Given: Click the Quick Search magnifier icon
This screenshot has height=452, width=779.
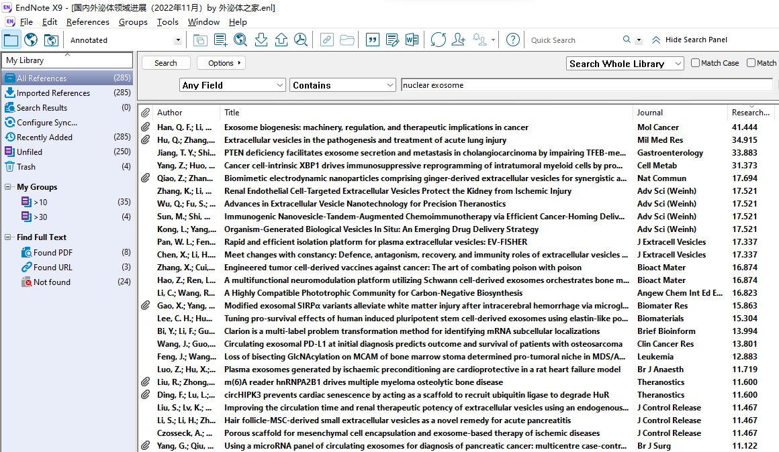Looking at the screenshot, I should (x=627, y=40).
